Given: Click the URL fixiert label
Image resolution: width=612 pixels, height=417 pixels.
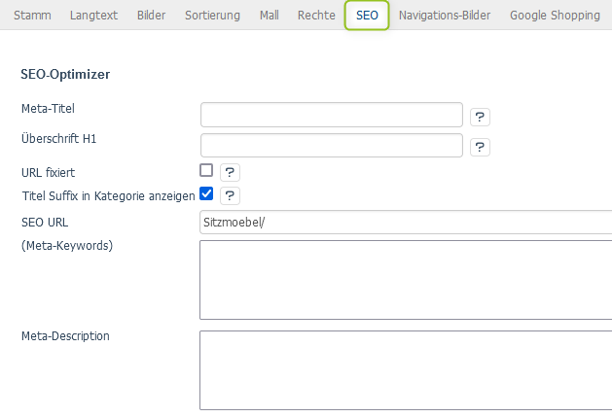Looking at the screenshot, I should [48, 172].
